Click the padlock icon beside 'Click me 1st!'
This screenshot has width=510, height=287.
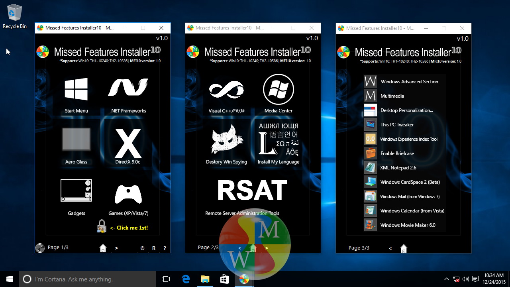point(102,226)
